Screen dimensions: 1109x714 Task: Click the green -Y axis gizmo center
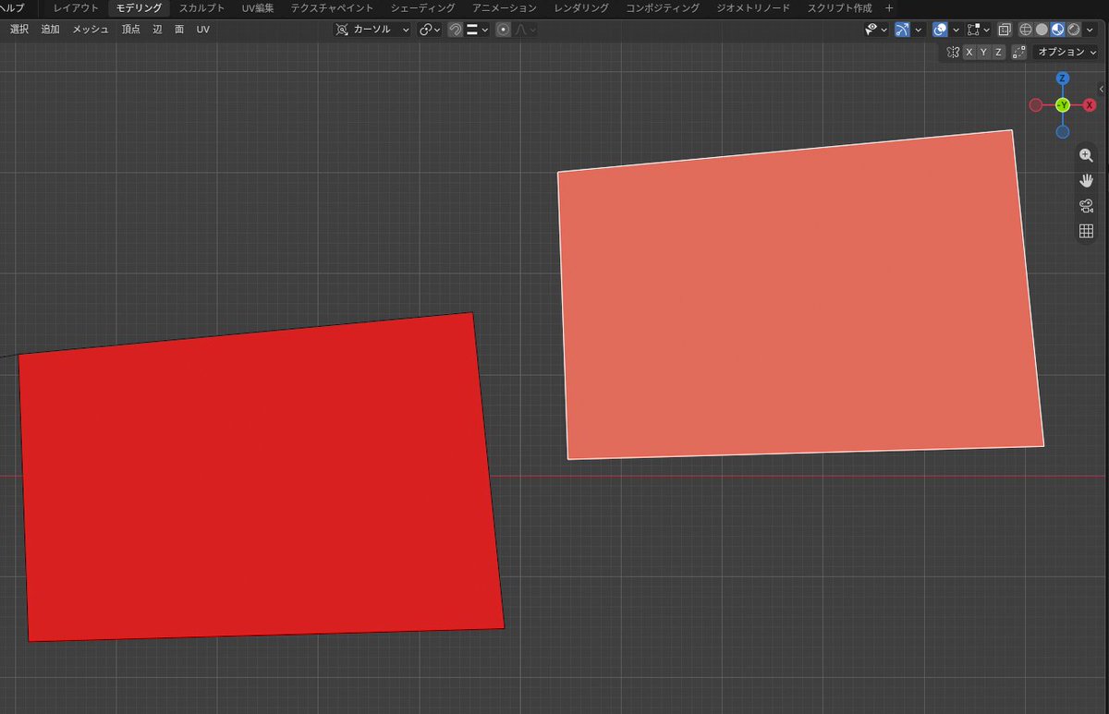(1063, 105)
